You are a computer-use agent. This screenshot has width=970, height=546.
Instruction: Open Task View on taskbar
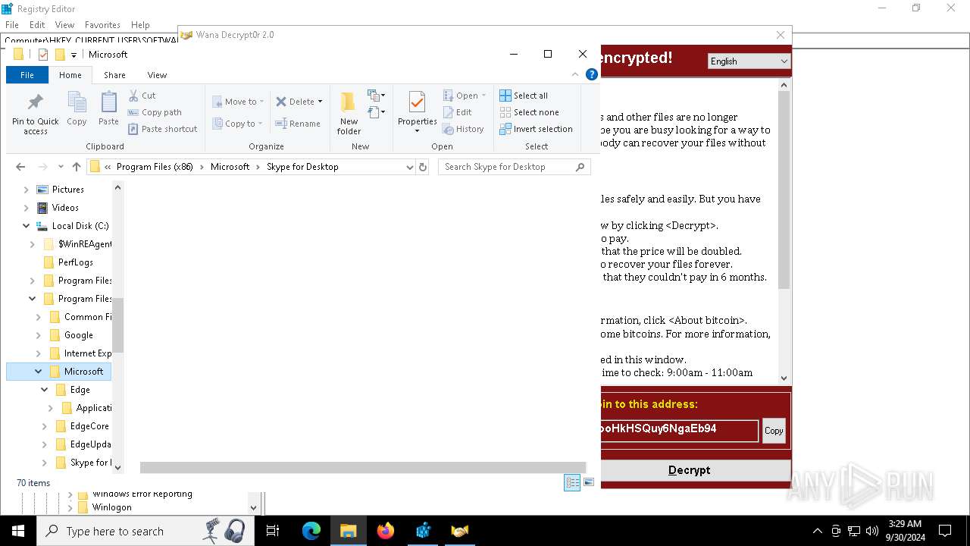pos(273,531)
